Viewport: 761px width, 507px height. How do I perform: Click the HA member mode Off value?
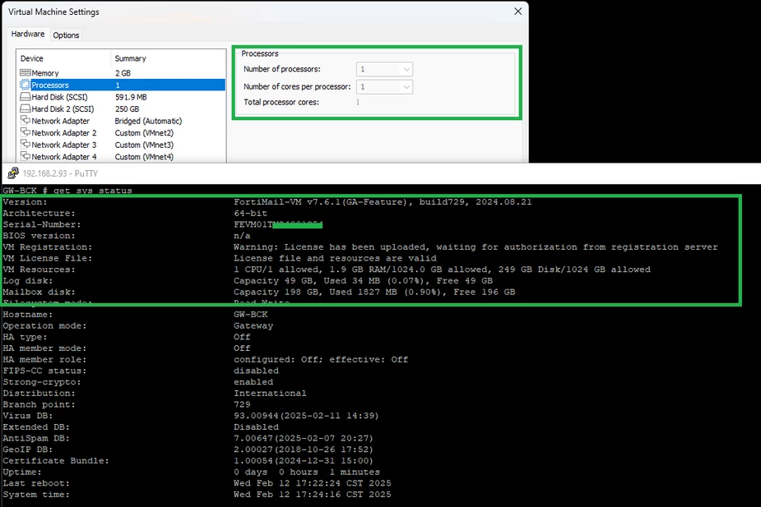click(242, 348)
